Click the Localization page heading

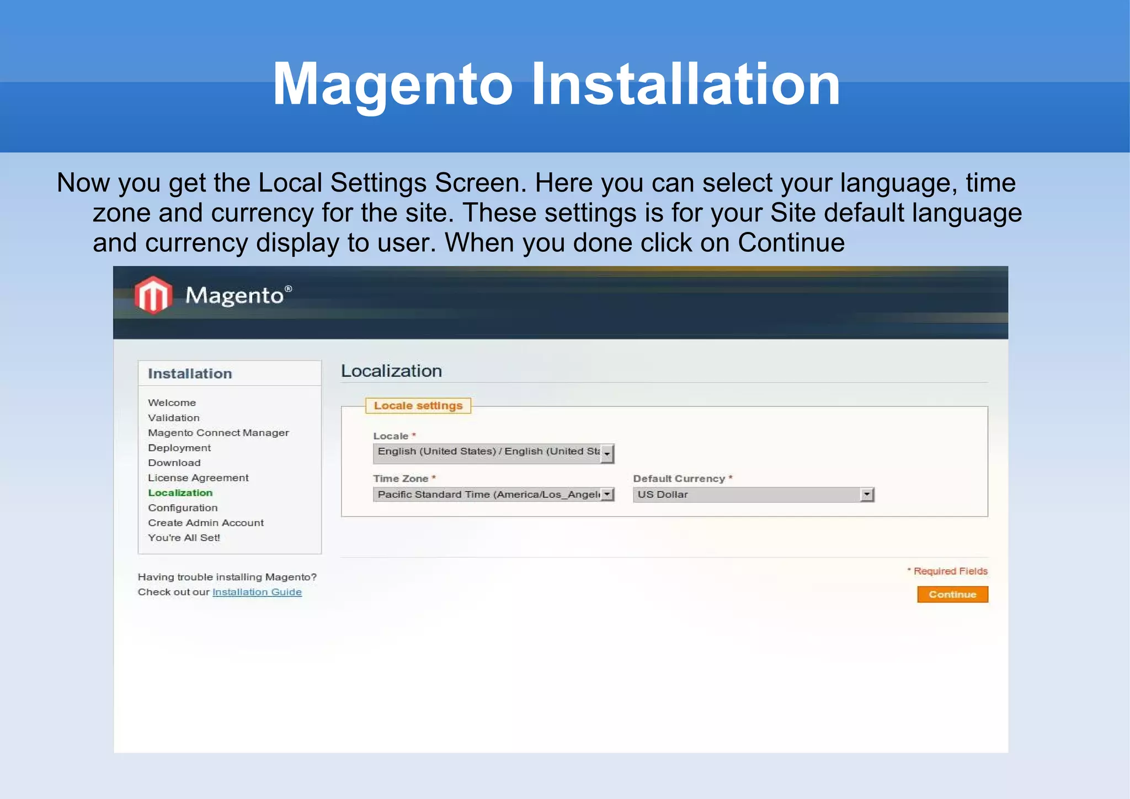click(x=391, y=371)
